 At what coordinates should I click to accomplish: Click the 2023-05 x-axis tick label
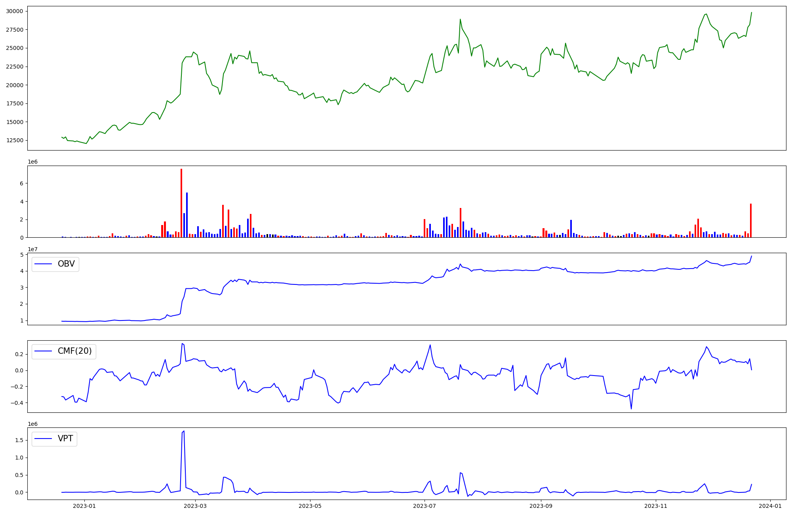[x=310, y=506]
